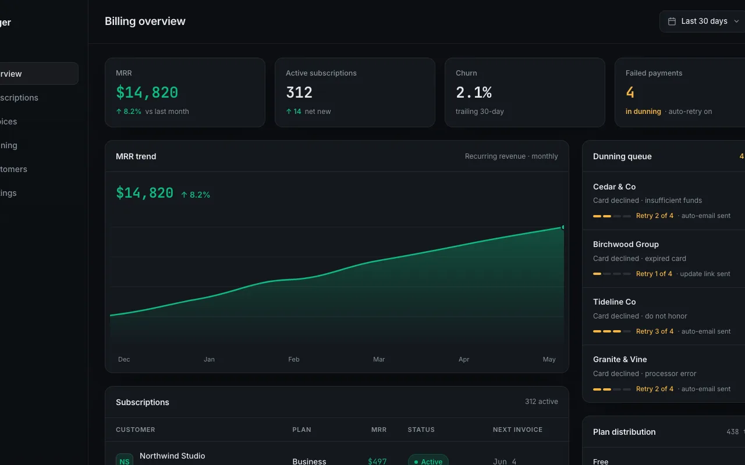Sort by the STATUS column header
The width and height of the screenshot is (745, 465).
[x=421, y=430]
